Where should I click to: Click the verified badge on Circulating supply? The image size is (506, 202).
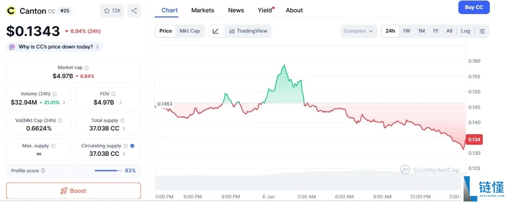pos(132,146)
